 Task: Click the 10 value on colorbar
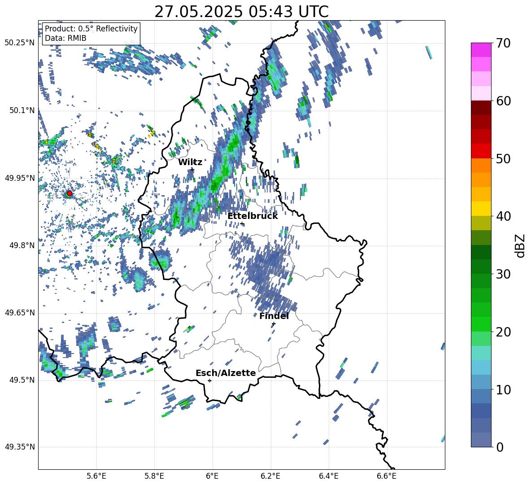point(503,389)
